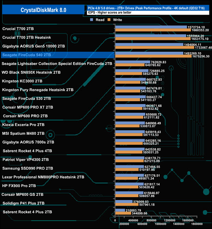Screen dimensions: 212x229
Task: Click the 726885.25 read value
Action: pyautogui.click(x=157, y=71)
